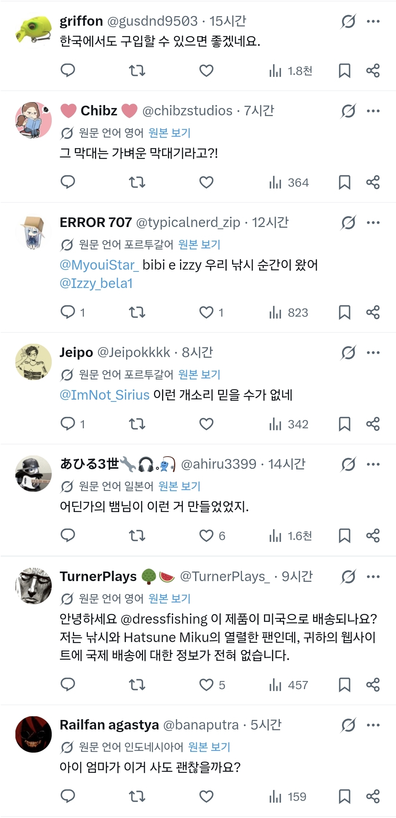396x818 pixels.
Task: Click Grok icon on ahiru3399's tweet
Action: (348, 464)
